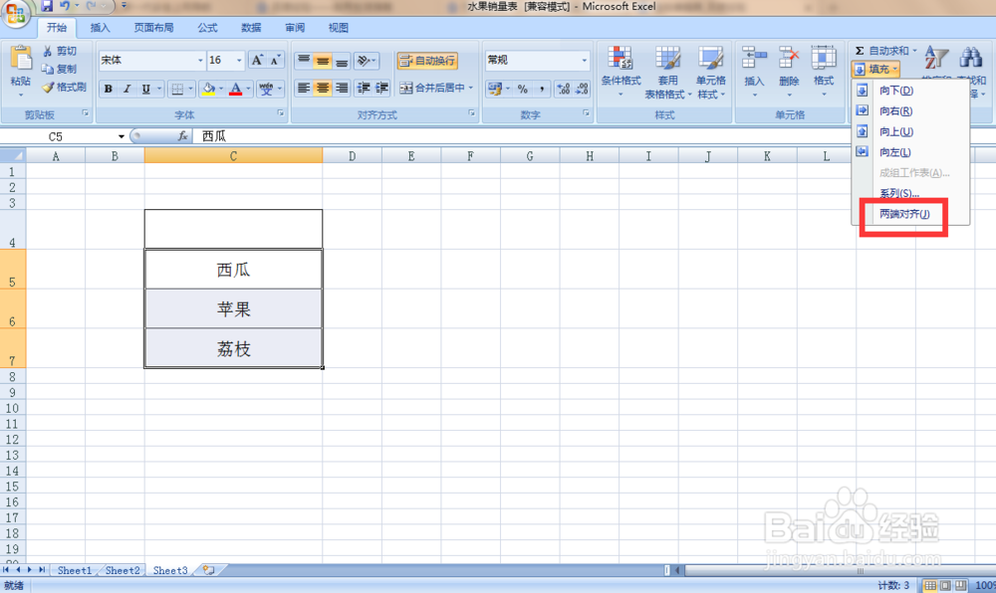
Task: Click the Copy (复制) button
Action: click(x=60, y=69)
